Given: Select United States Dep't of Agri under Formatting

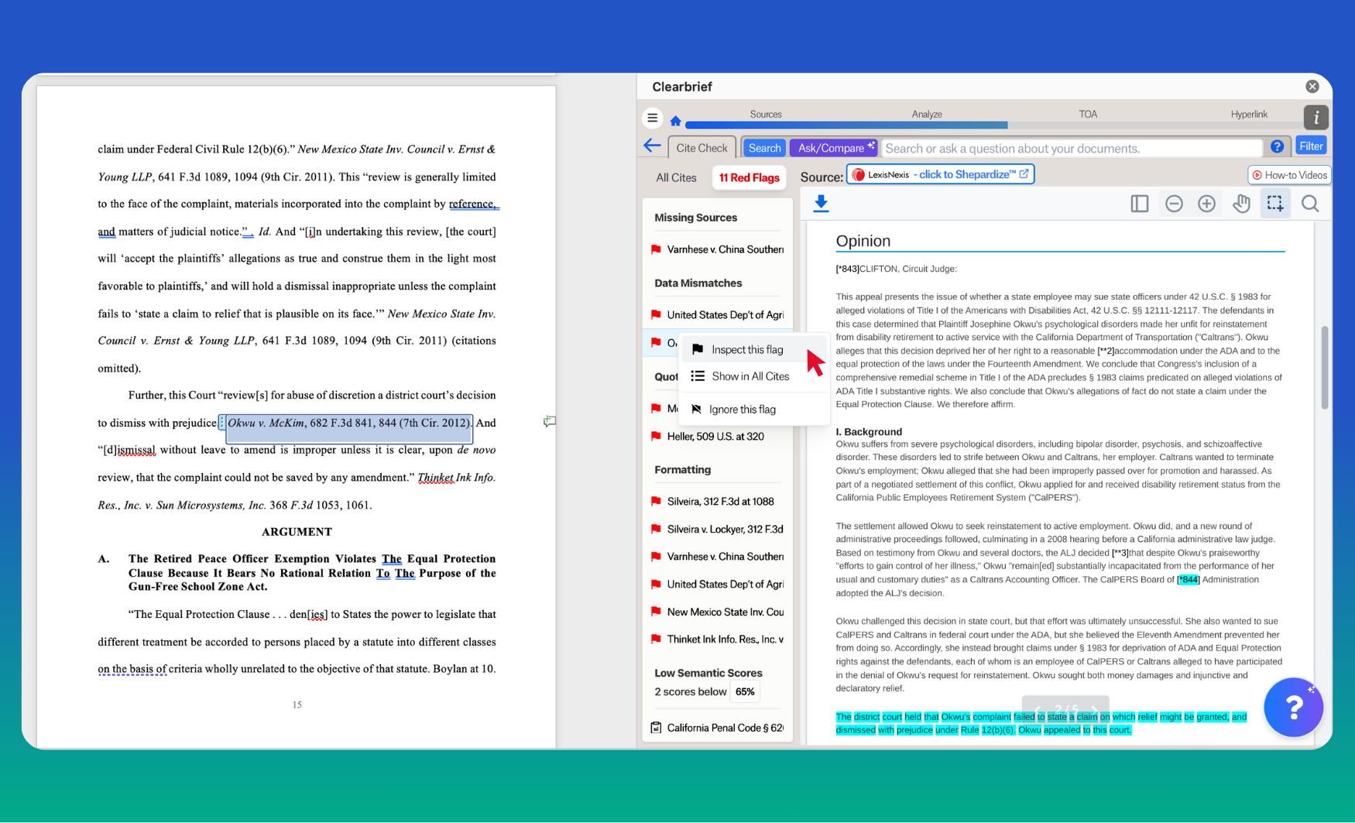Looking at the screenshot, I should click(726, 585).
